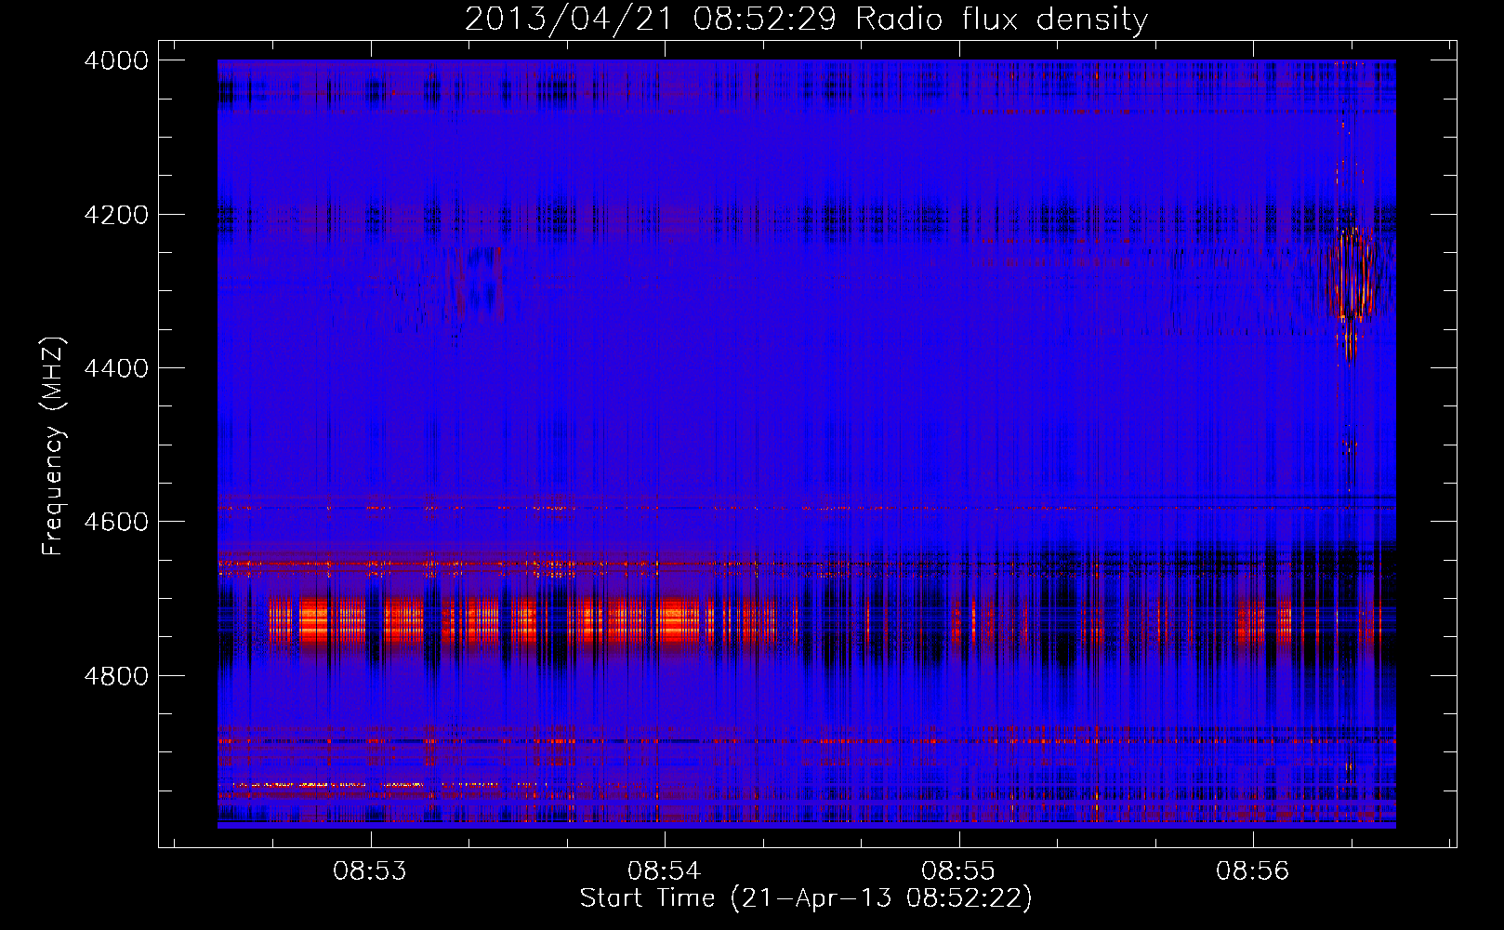Select the 4200 frequency axis label
This screenshot has height=930, width=1504.
tap(116, 215)
